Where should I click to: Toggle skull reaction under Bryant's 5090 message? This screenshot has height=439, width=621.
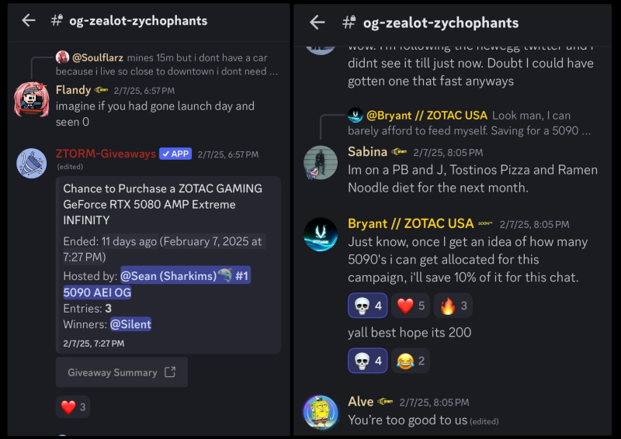click(367, 306)
